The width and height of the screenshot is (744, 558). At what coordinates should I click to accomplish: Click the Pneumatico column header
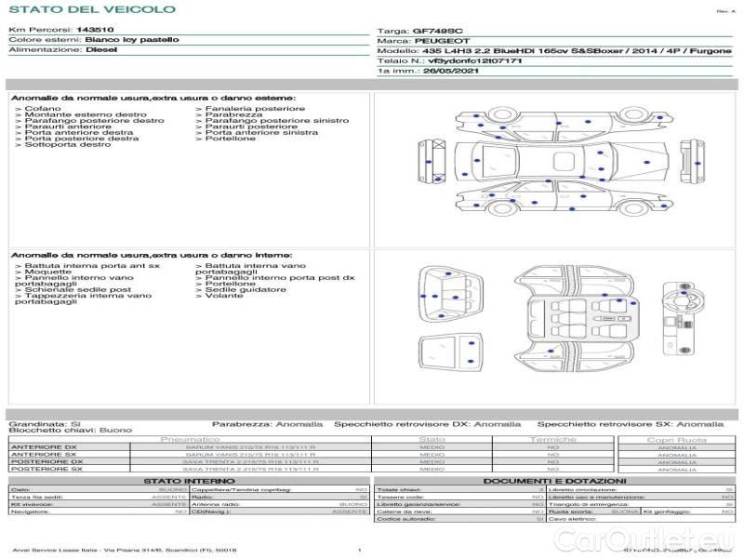pyautogui.click(x=190, y=439)
